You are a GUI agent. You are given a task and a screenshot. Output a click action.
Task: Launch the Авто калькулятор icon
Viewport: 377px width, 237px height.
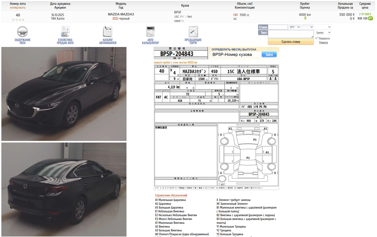point(150,32)
